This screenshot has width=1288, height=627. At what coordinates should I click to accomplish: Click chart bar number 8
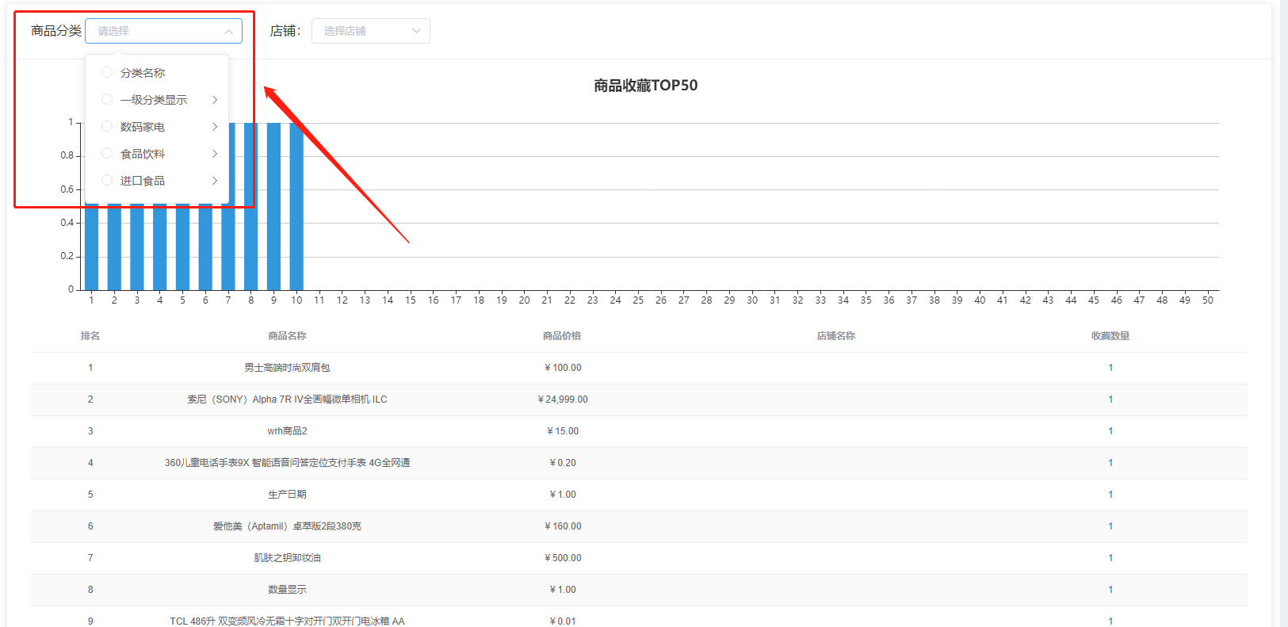(251, 206)
